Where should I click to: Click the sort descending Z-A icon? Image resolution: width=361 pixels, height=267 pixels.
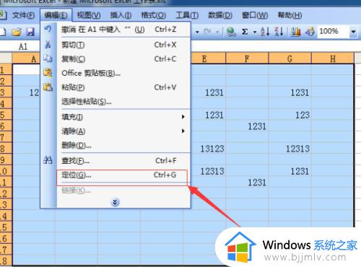tap(279, 32)
